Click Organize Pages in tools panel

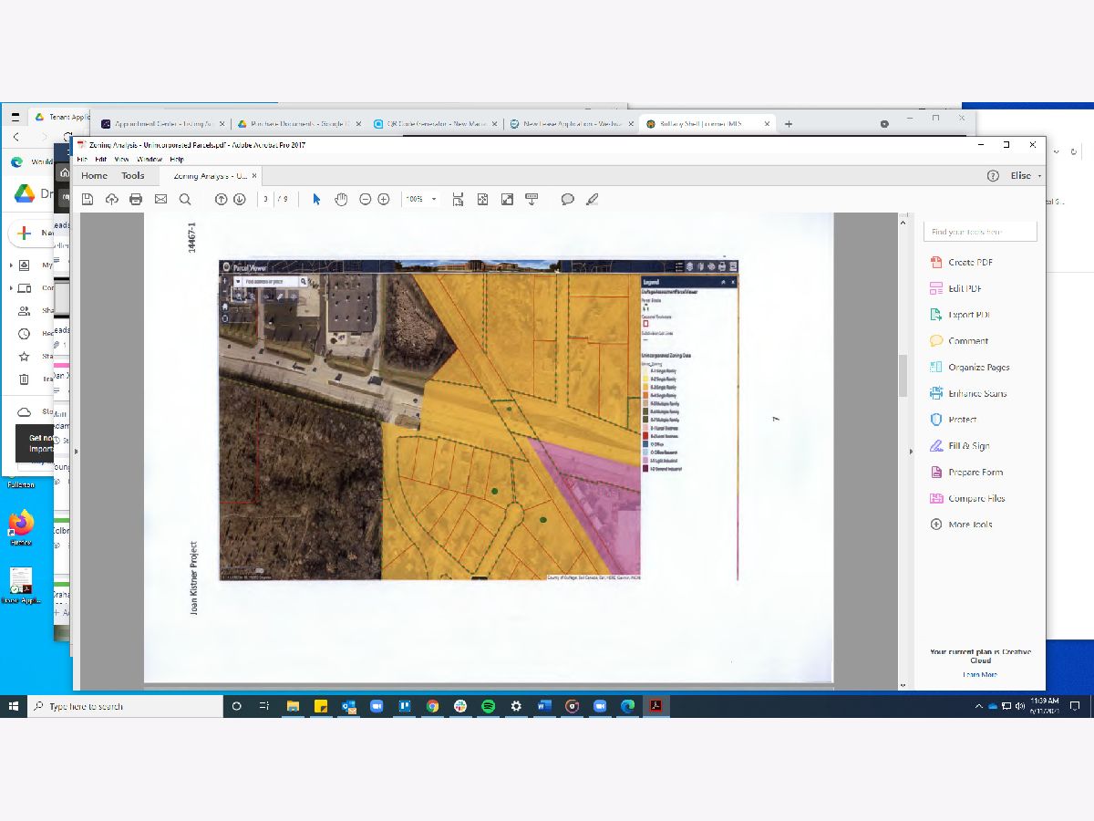978,368
